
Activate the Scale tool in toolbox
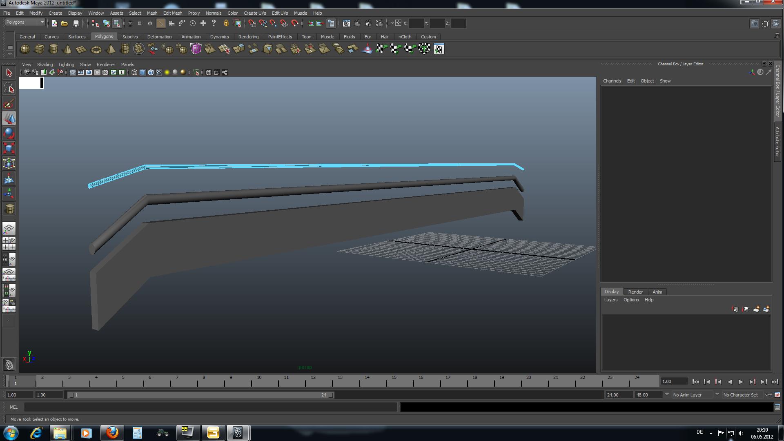[x=9, y=148]
